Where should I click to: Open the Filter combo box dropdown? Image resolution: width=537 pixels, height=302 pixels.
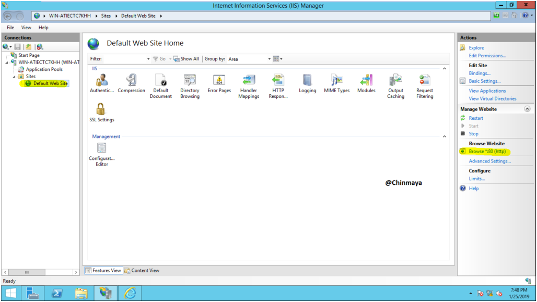point(148,59)
